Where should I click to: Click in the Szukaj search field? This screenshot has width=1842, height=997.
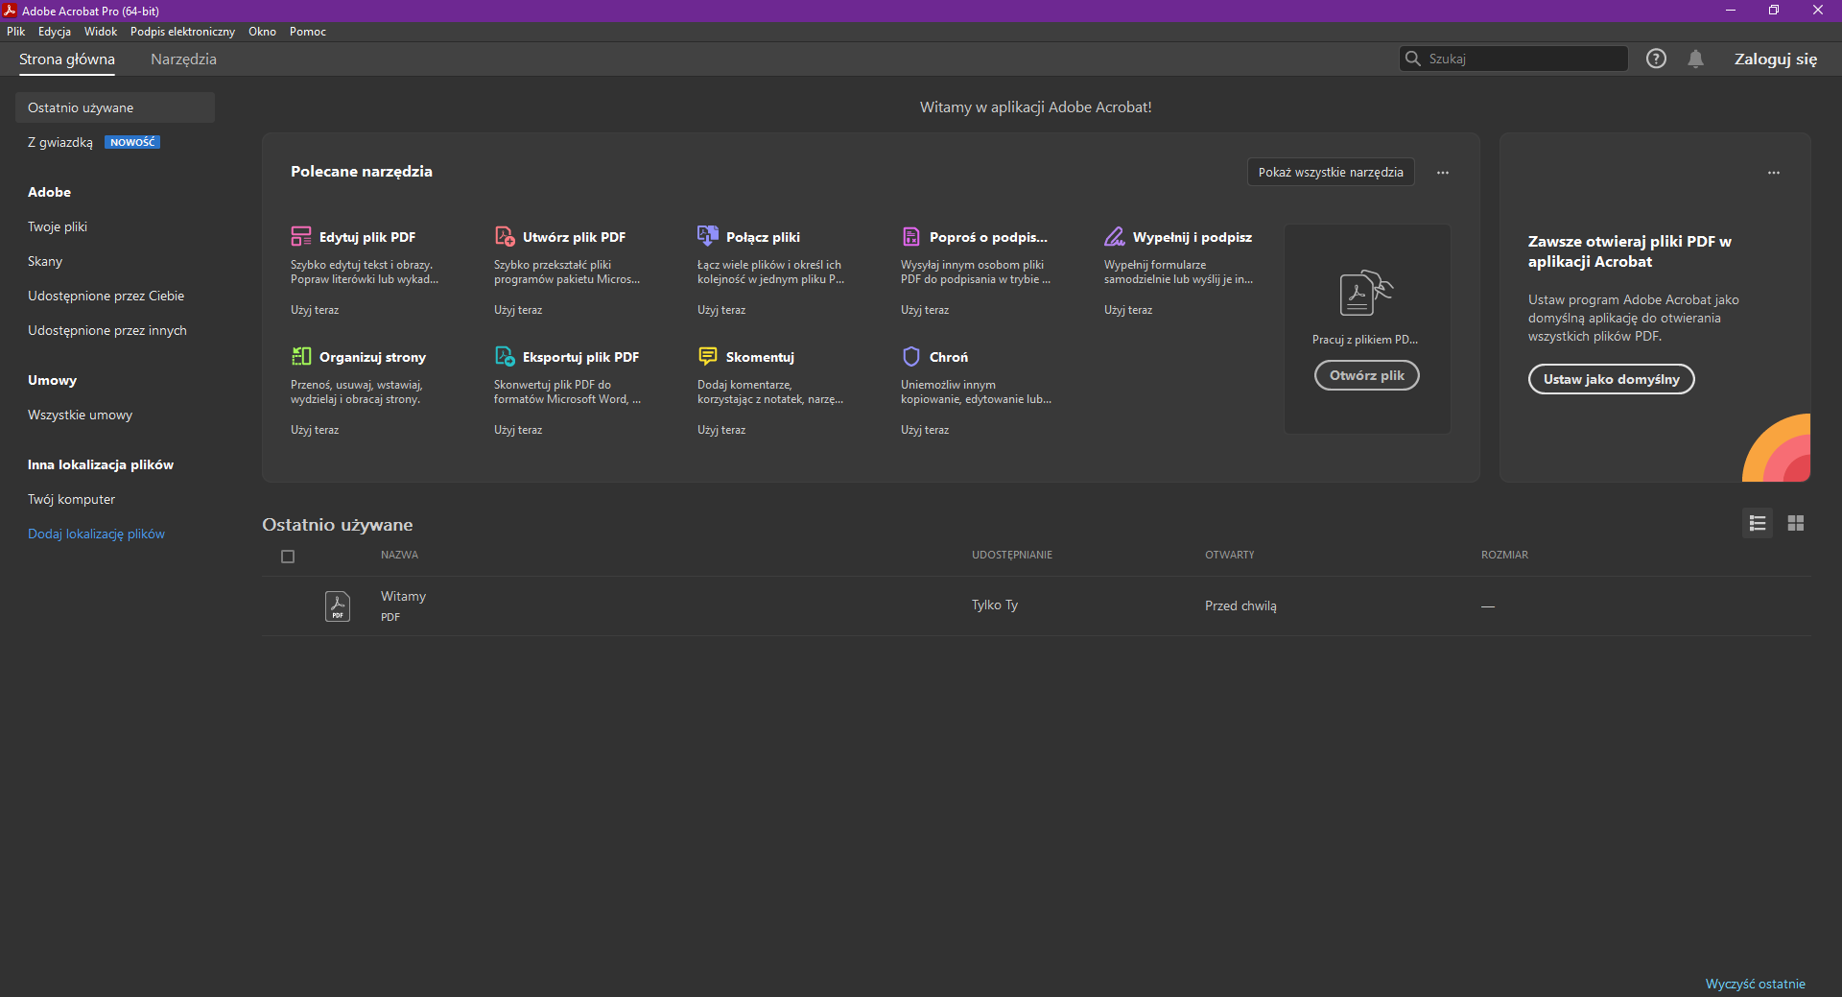tap(1513, 59)
